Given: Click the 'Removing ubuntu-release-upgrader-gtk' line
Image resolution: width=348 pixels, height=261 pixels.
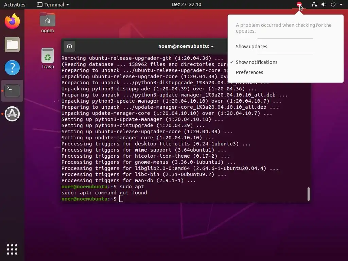Looking at the screenshot, I should click(x=142, y=58).
